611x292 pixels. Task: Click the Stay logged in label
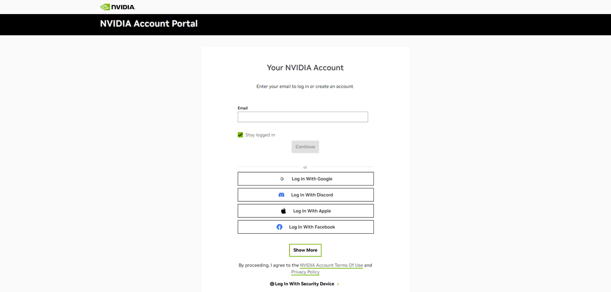click(x=260, y=135)
